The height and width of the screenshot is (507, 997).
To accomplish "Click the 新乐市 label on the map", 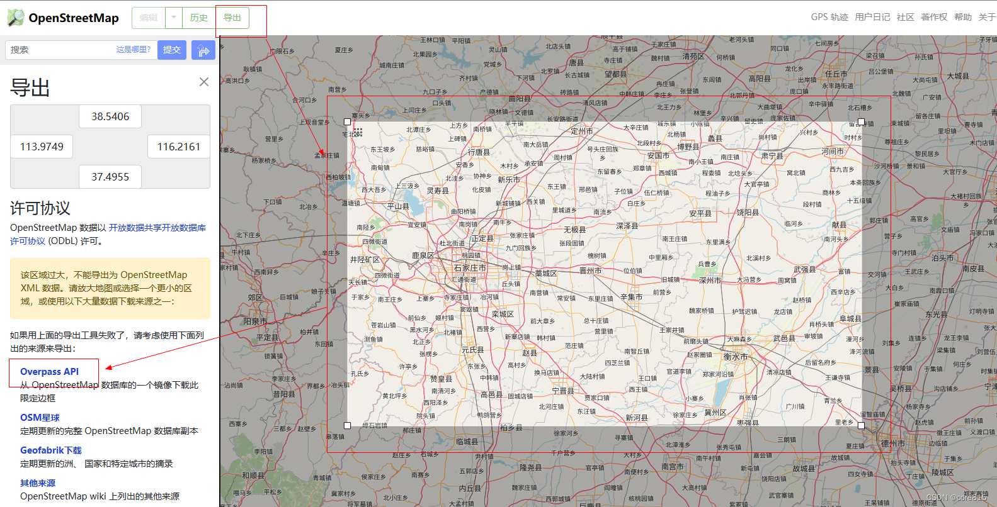I will click(x=509, y=179).
